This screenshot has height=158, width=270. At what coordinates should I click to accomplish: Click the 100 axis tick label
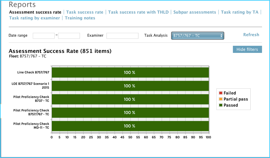point(208,137)
